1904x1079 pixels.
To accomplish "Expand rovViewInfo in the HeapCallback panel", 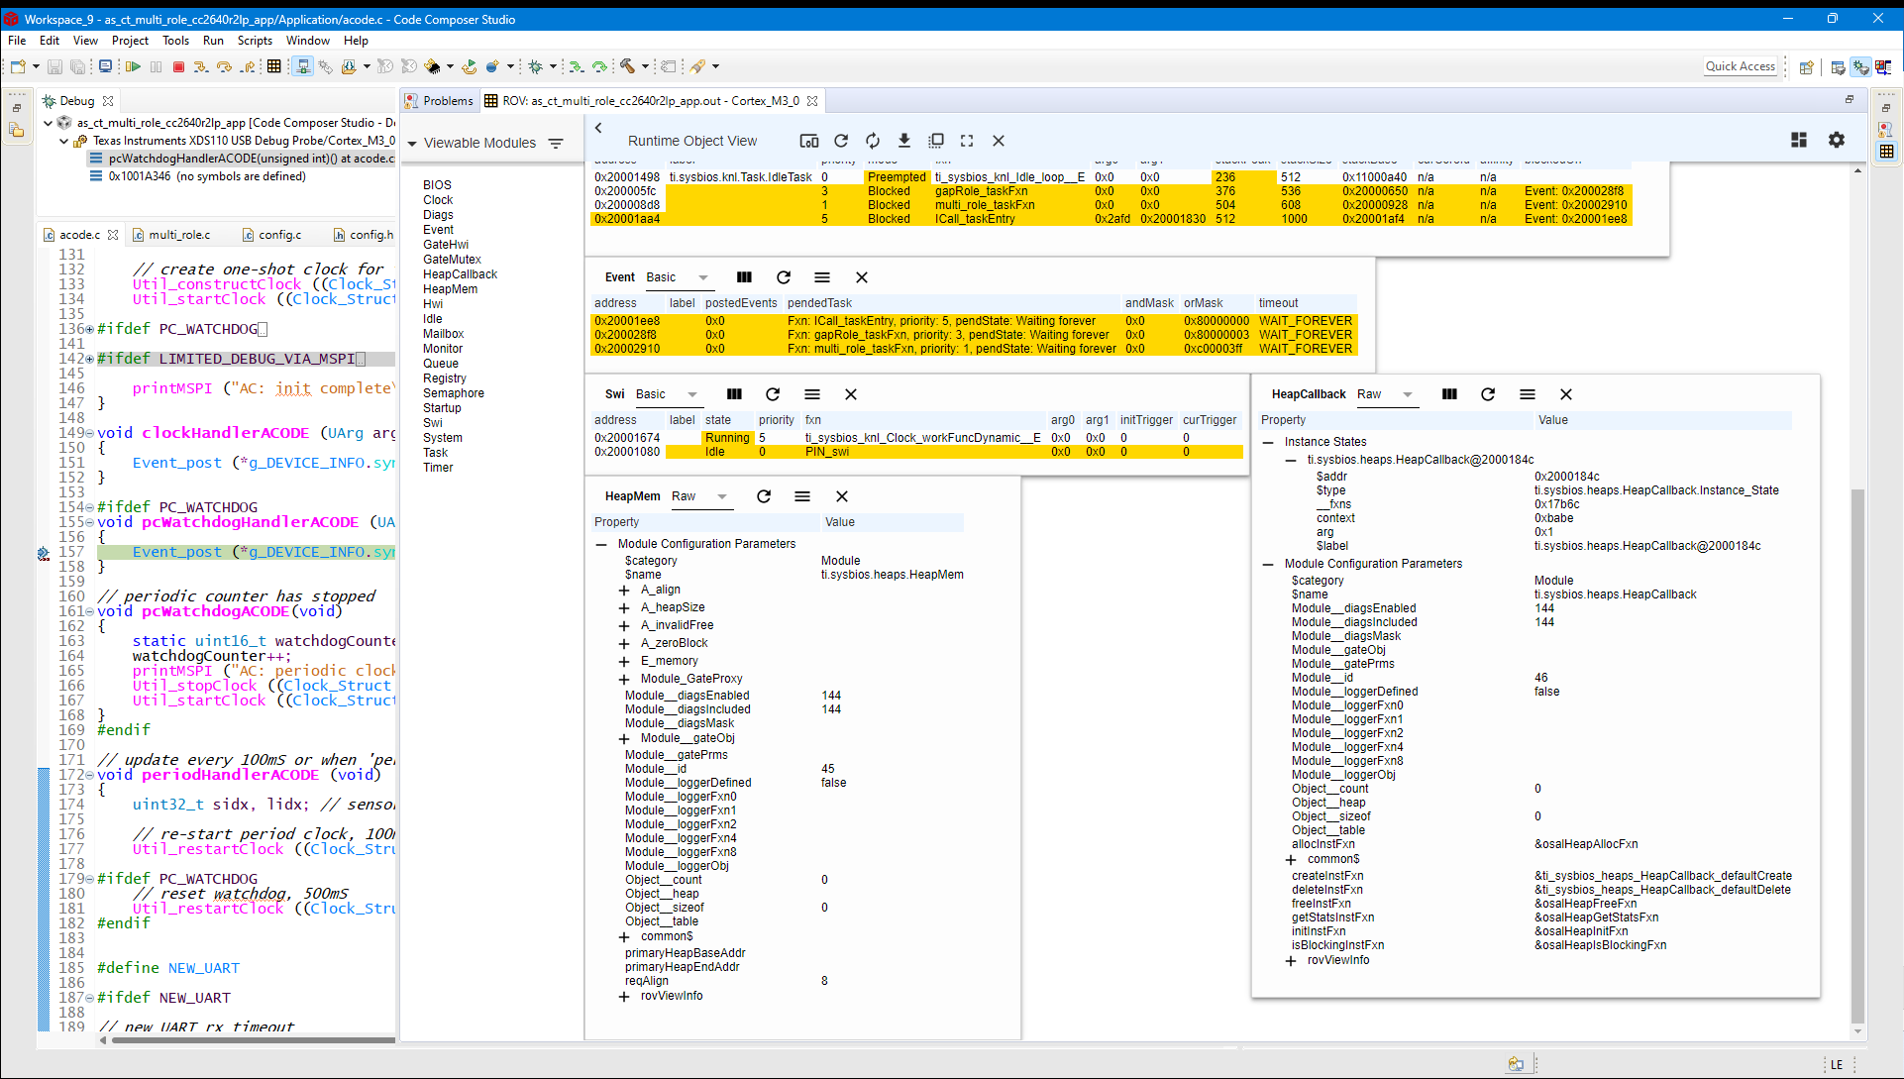I will click(1291, 961).
